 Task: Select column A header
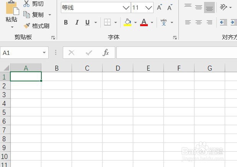coord(26,68)
